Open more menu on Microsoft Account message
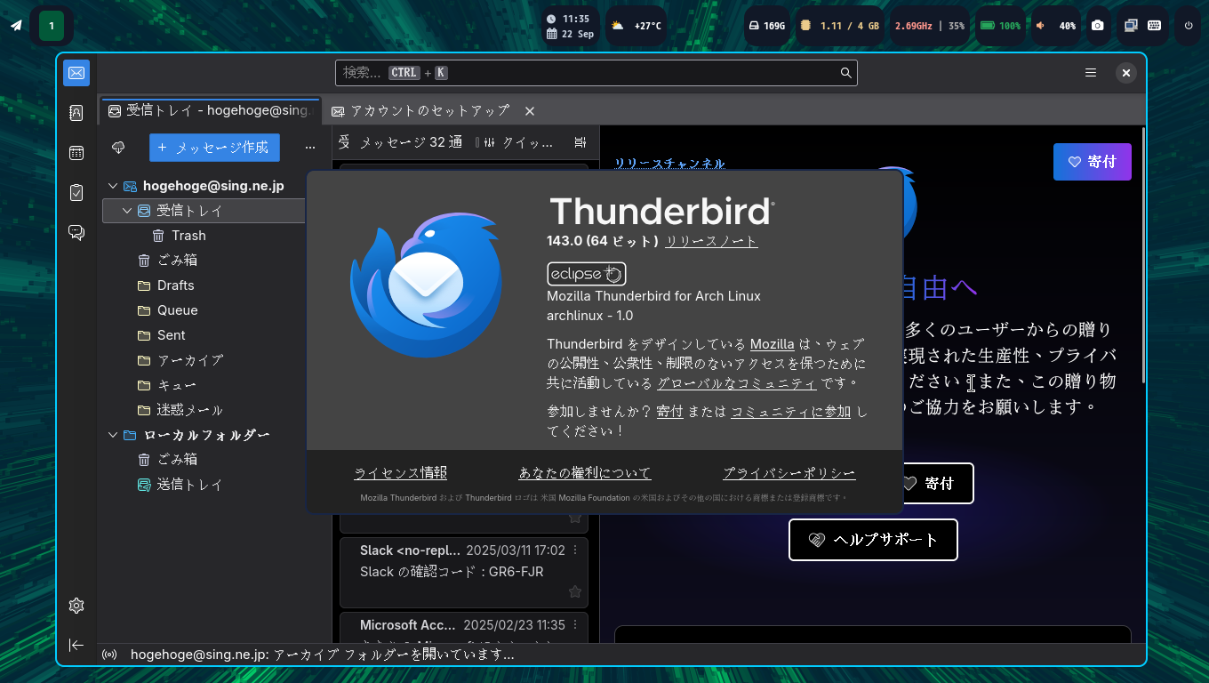 click(575, 624)
